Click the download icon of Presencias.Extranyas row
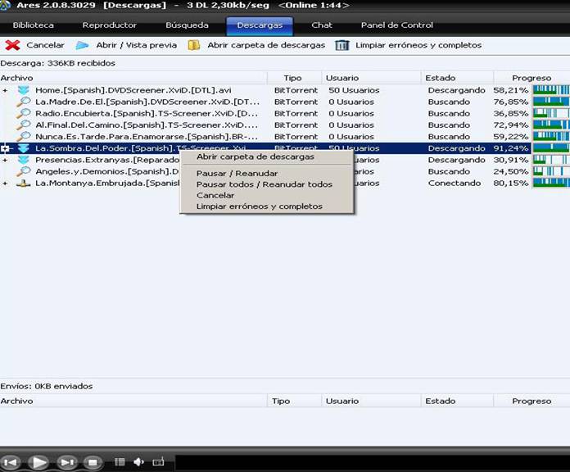 [24, 160]
